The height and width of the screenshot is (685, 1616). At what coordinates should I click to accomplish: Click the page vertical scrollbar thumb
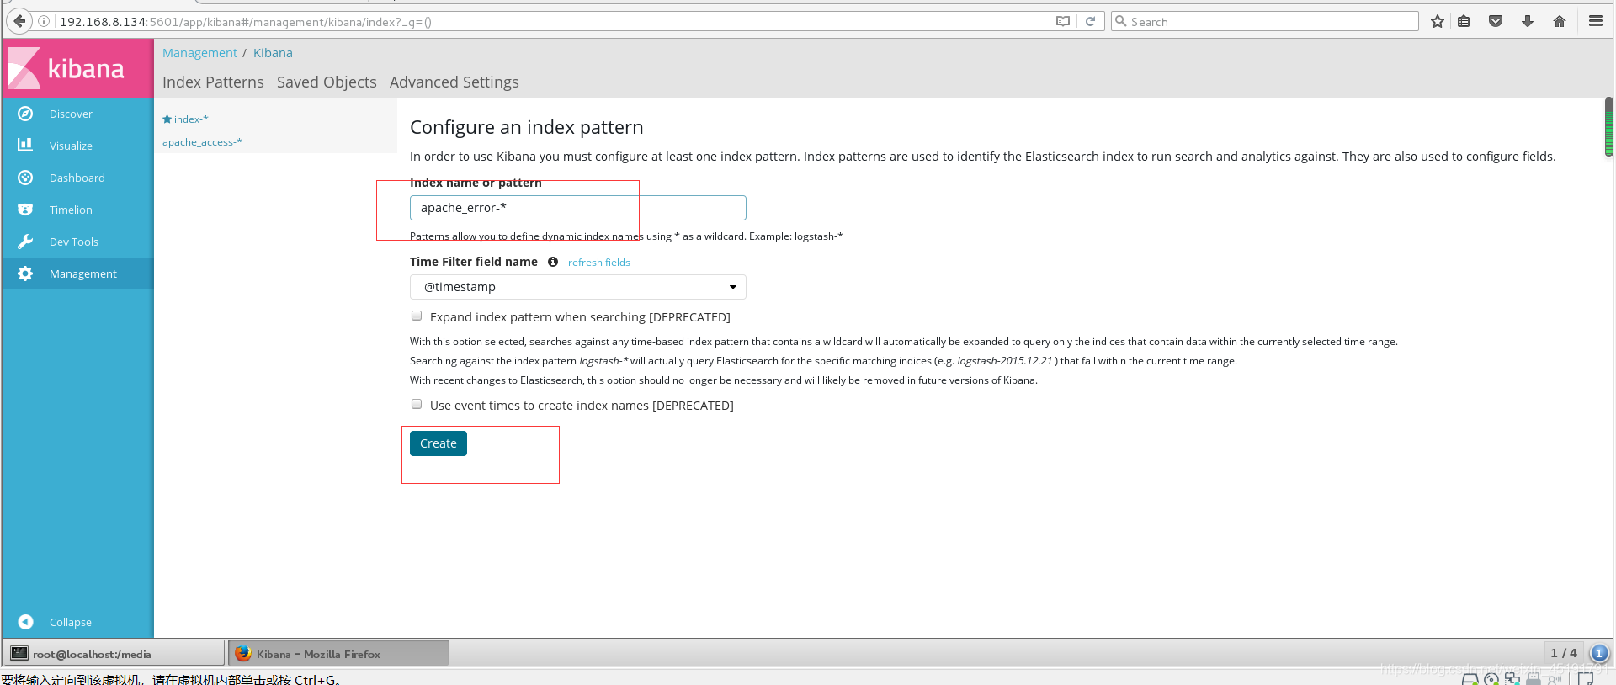click(x=1608, y=127)
